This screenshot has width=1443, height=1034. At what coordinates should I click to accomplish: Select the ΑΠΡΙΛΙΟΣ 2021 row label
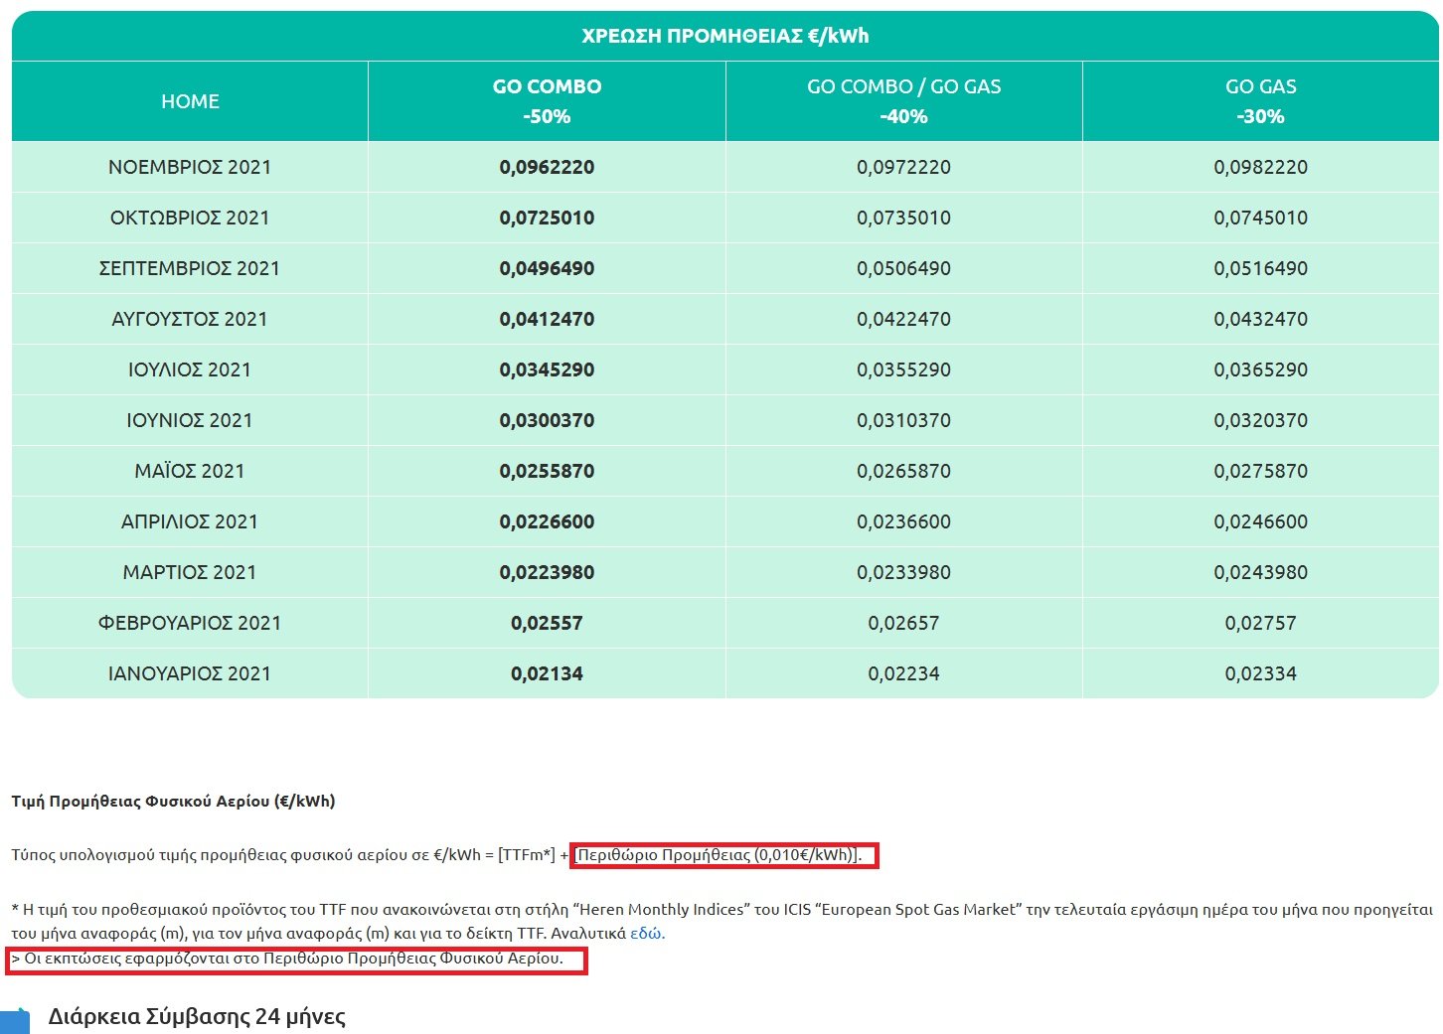click(190, 521)
